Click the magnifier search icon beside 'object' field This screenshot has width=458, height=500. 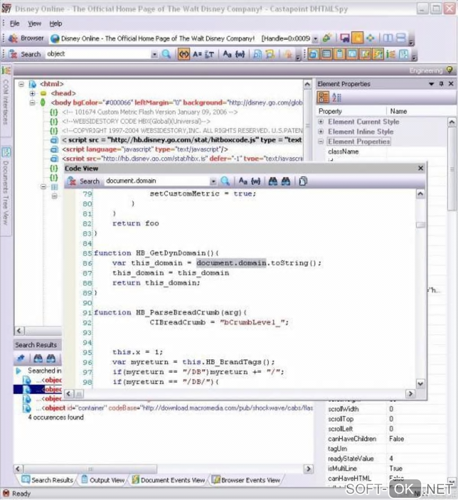[166, 54]
